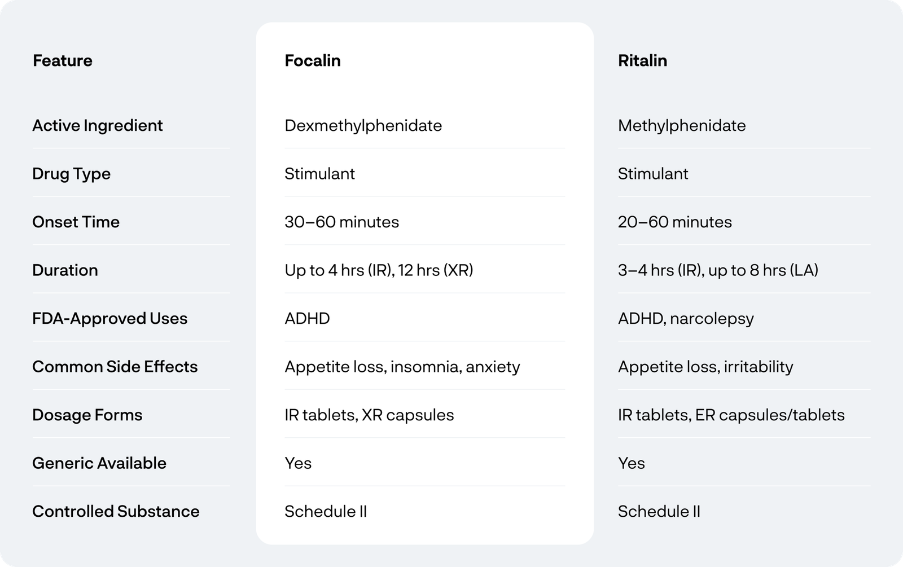Select Ritalin's duration cell with 8 hrs (LA)
903x567 pixels.
click(x=718, y=270)
